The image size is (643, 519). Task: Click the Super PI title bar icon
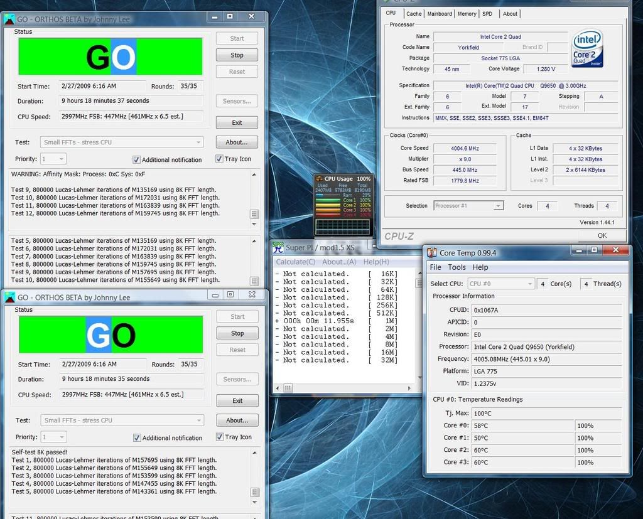(x=278, y=247)
